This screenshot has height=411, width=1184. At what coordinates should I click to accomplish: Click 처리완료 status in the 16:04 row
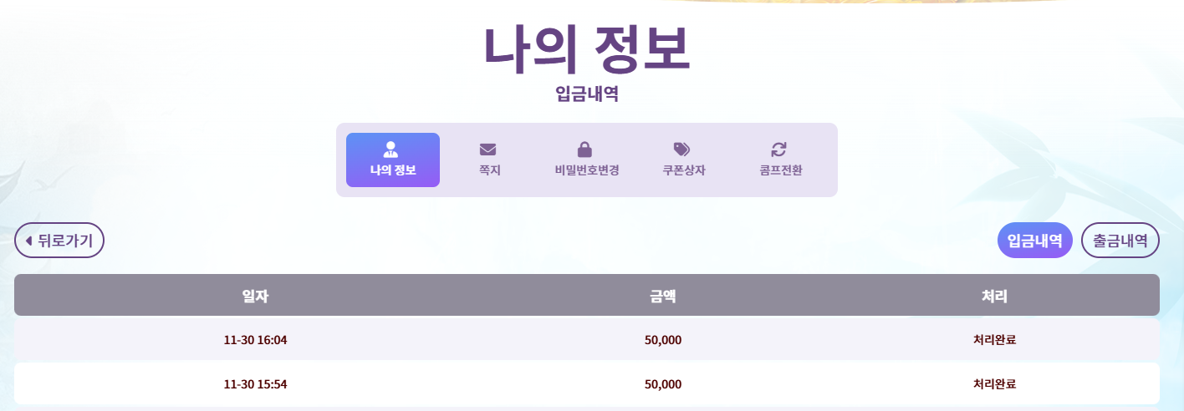tap(995, 340)
